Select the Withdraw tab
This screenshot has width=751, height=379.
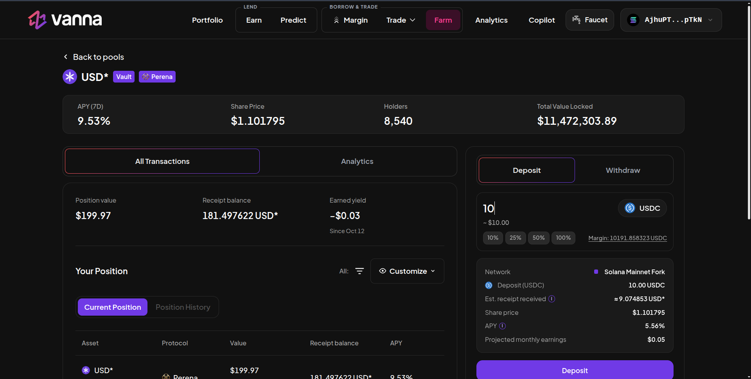pos(623,170)
